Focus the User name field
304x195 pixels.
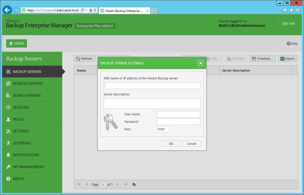click(178, 114)
